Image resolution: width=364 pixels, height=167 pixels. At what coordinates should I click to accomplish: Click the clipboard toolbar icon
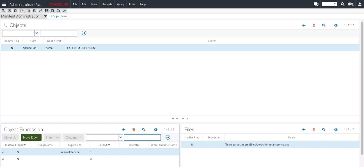pos(52,11)
